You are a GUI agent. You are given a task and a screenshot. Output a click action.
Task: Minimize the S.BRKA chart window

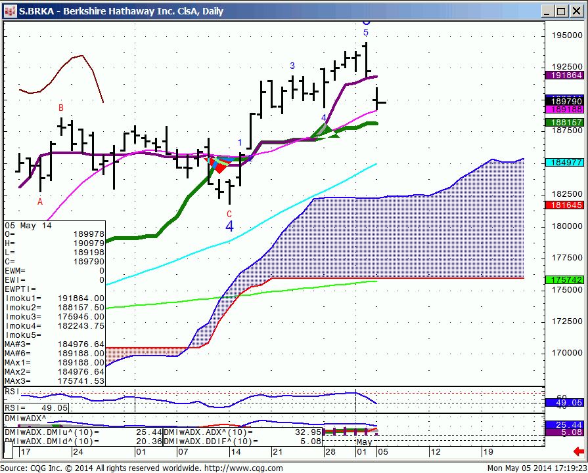548,11
